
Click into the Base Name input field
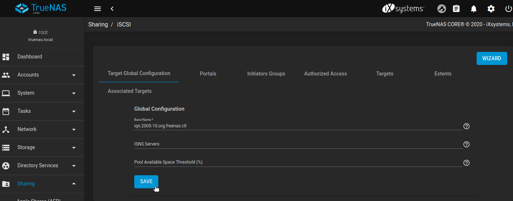pyautogui.click(x=298, y=126)
